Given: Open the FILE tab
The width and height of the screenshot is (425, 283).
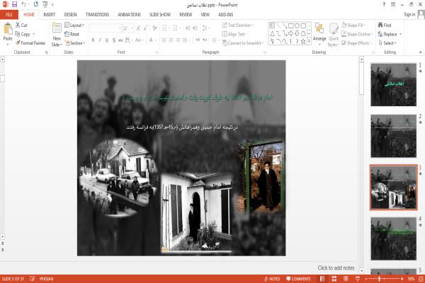Looking at the screenshot, I should [x=9, y=15].
